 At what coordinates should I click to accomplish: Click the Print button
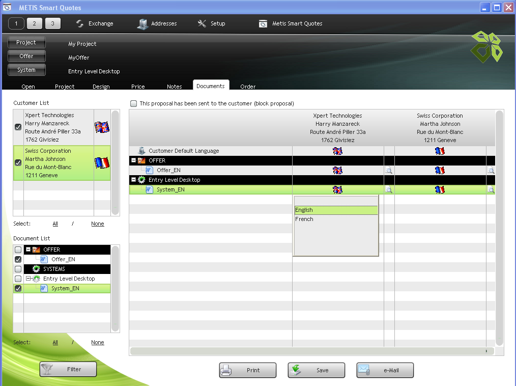coord(248,370)
